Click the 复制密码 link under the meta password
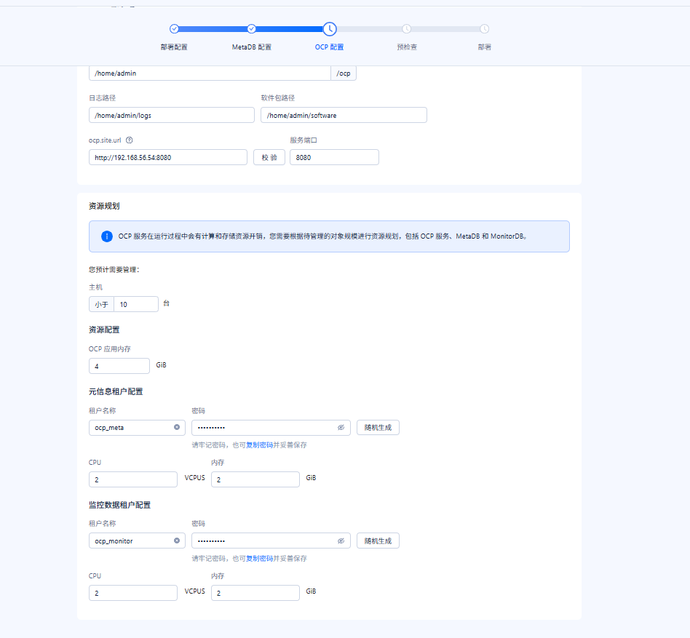Viewport: 690px width, 638px height. 259,445
